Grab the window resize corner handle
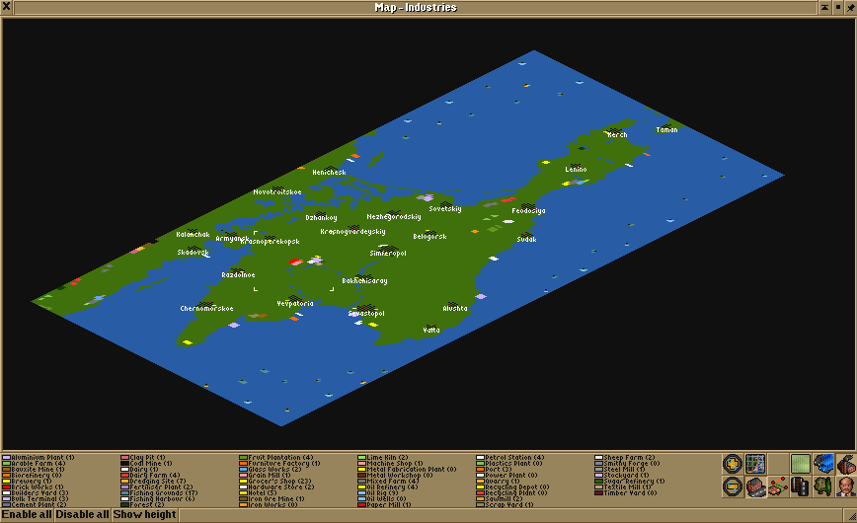 850,515
